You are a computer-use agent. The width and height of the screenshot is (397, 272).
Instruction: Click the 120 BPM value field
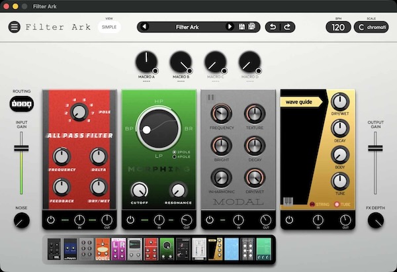[338, 27]
